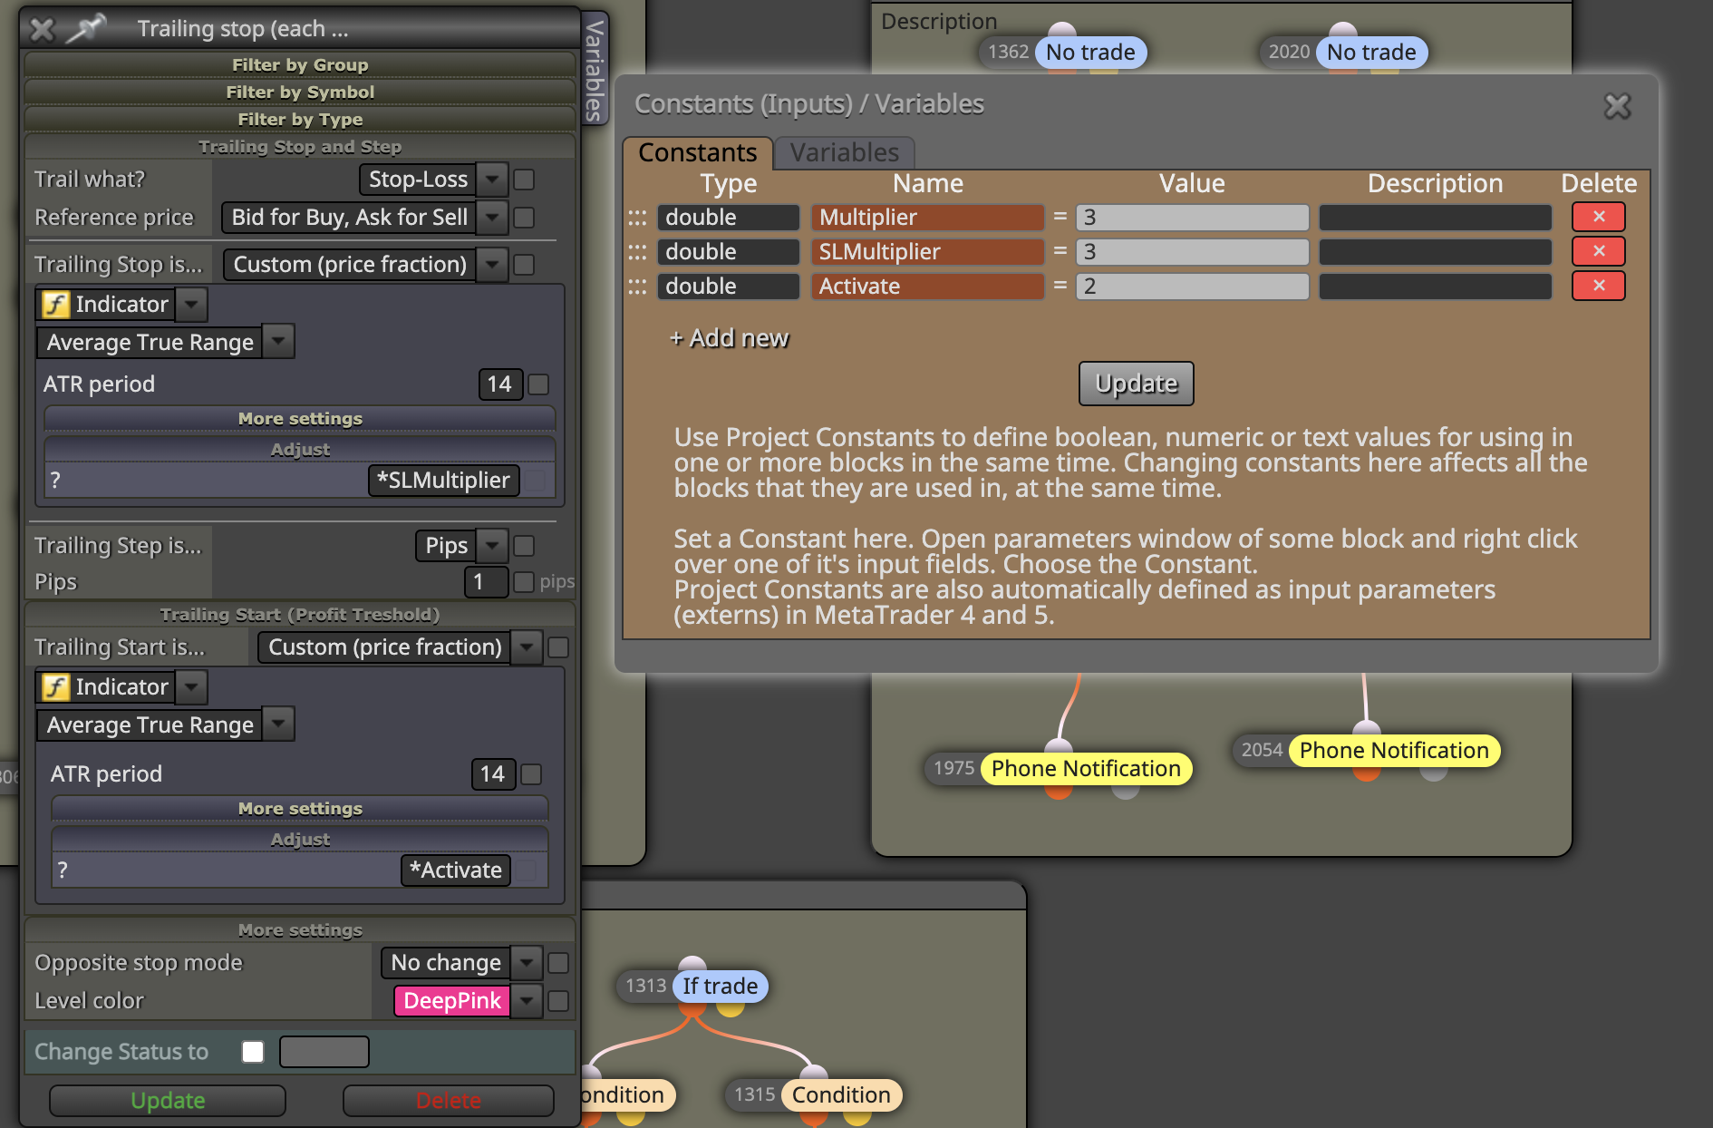Select the Condition block 1315

(841, 1094)
